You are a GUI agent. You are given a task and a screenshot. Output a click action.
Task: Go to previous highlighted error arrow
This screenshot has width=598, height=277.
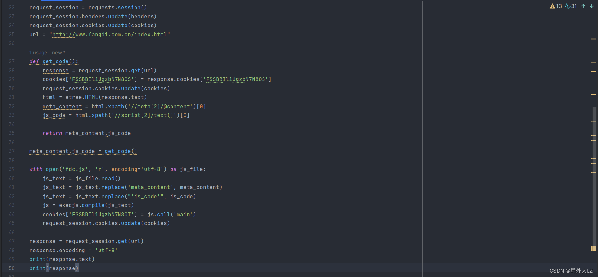[x=583, y=6]
